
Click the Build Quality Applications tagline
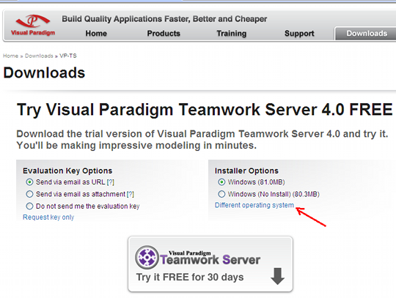coord(164,19)
